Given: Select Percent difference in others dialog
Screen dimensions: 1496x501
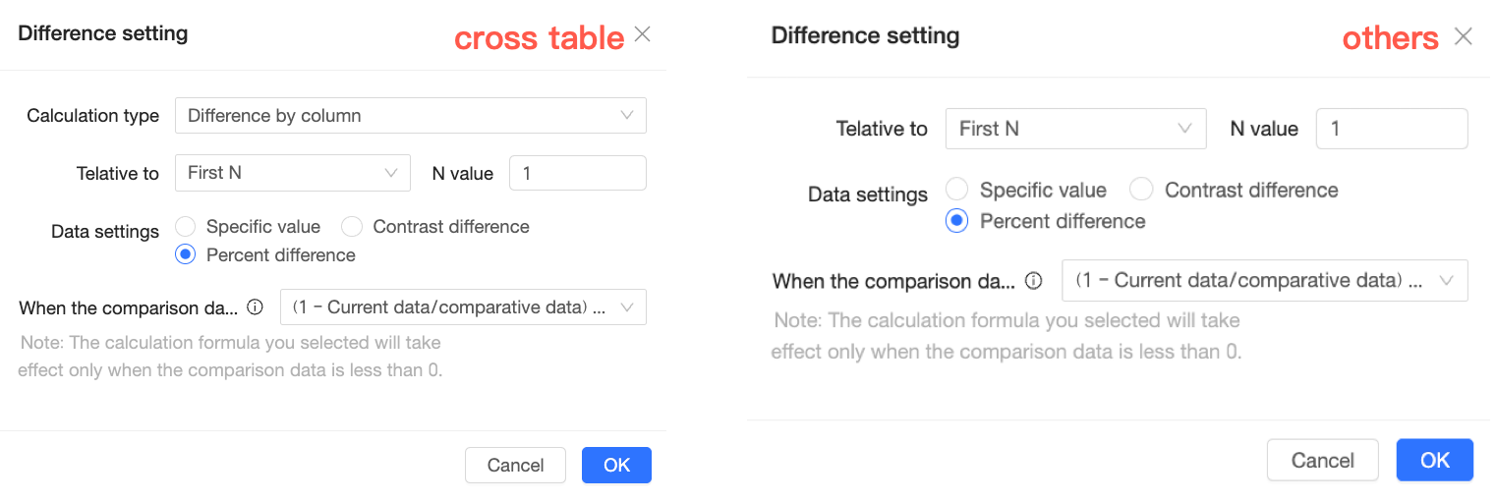Looking at the screenshot, I should coord(957,221).
